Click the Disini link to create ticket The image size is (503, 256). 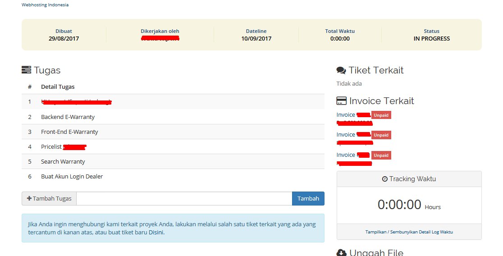(x=156, y=233)
